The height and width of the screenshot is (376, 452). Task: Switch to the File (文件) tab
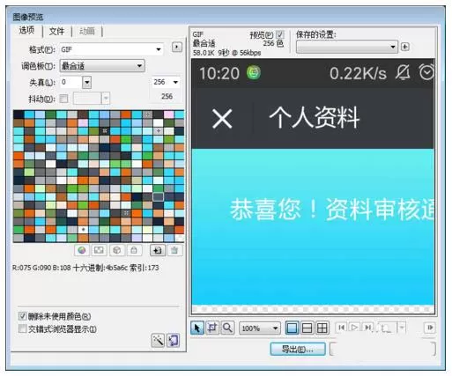pyautogui.click(x=57, y=31)
